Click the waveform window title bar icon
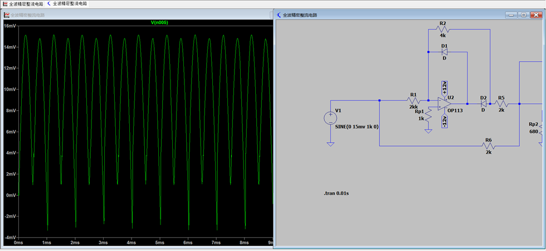The image size is (546, 251). tap(7, 16)
